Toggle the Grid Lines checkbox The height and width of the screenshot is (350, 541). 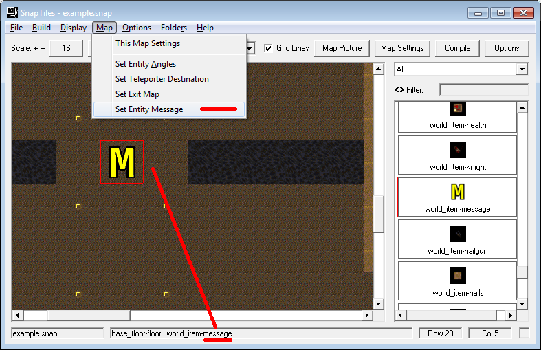coord(269,48)
